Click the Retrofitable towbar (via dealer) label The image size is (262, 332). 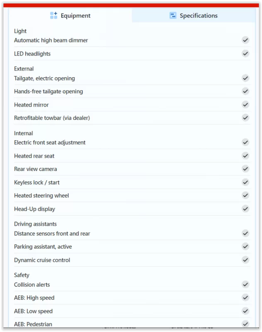(52, 118)
